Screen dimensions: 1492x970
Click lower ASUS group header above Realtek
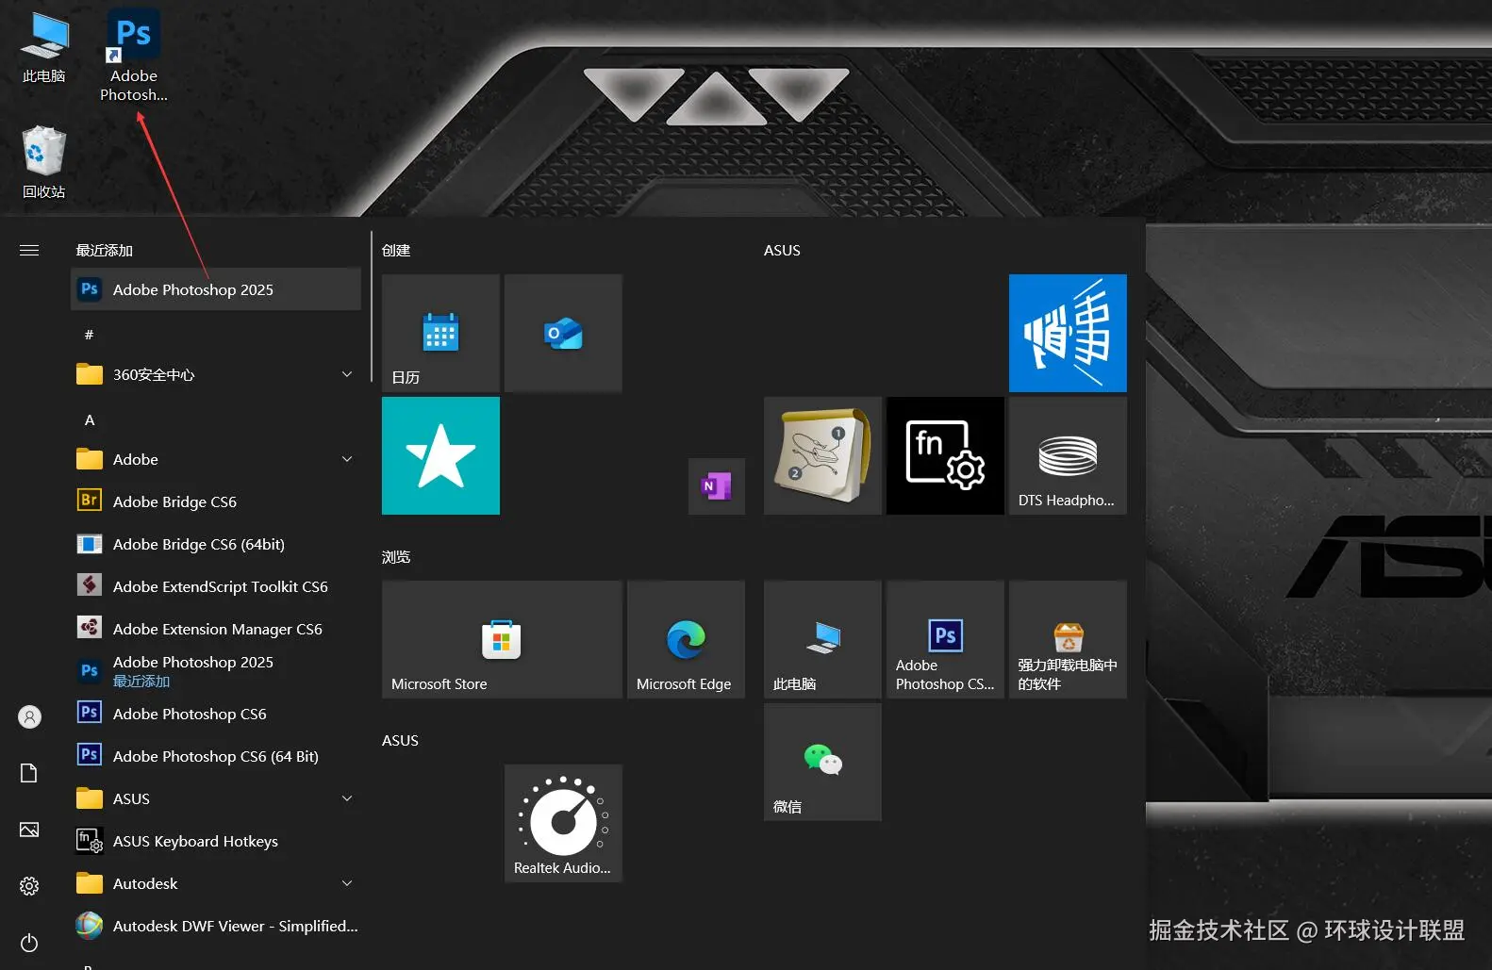400,740
